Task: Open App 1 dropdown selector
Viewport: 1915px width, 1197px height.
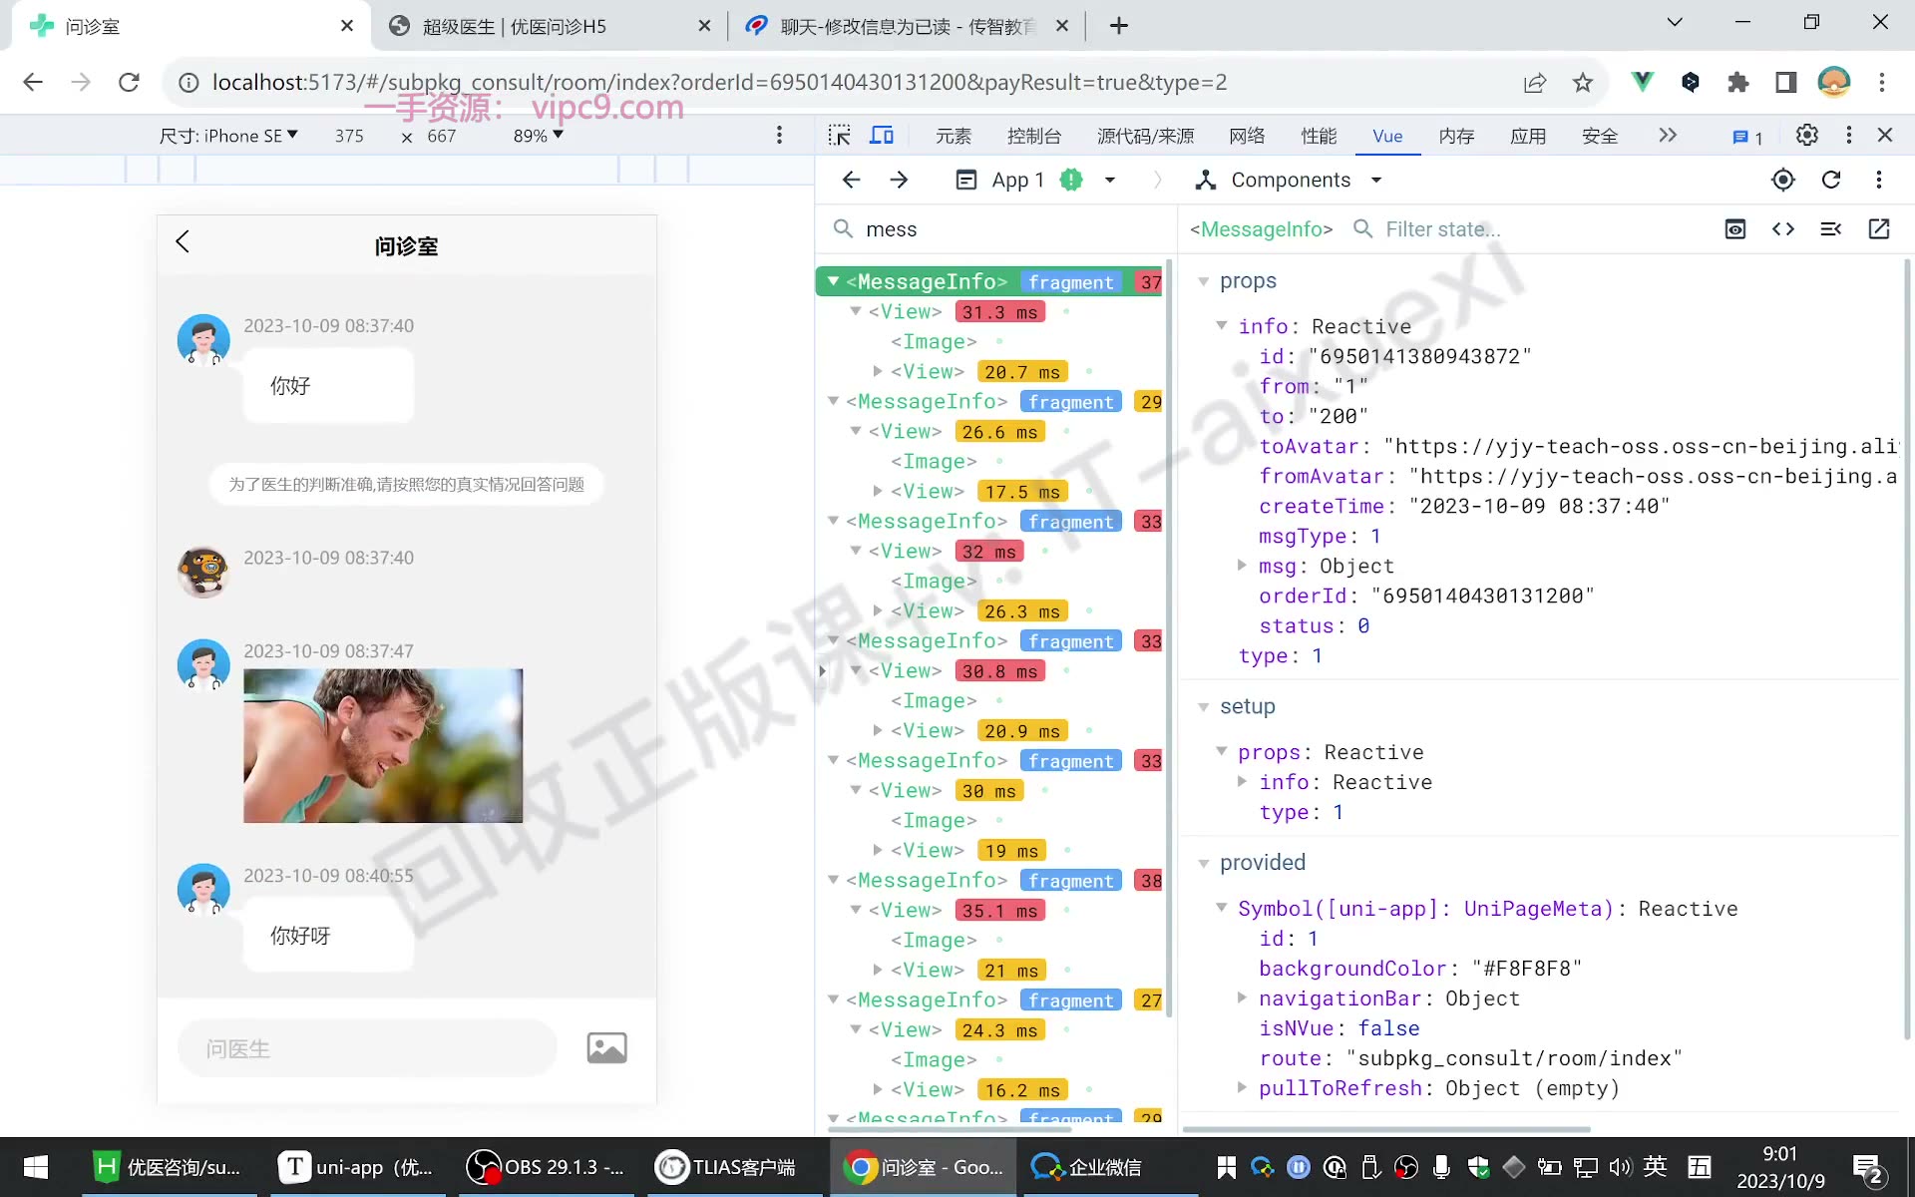Action: coord(1035,180)
